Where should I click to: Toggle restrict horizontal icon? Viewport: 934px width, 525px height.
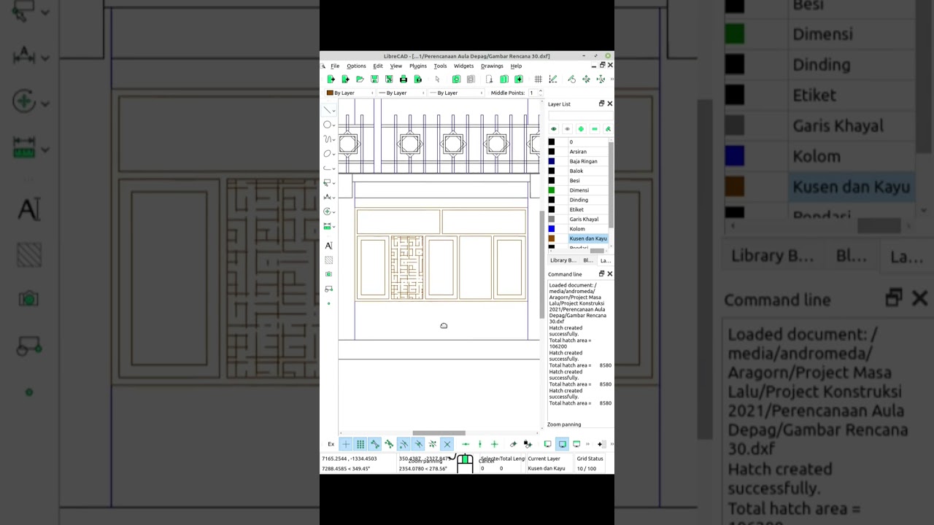pyautogui.click(x=466, y=444)
